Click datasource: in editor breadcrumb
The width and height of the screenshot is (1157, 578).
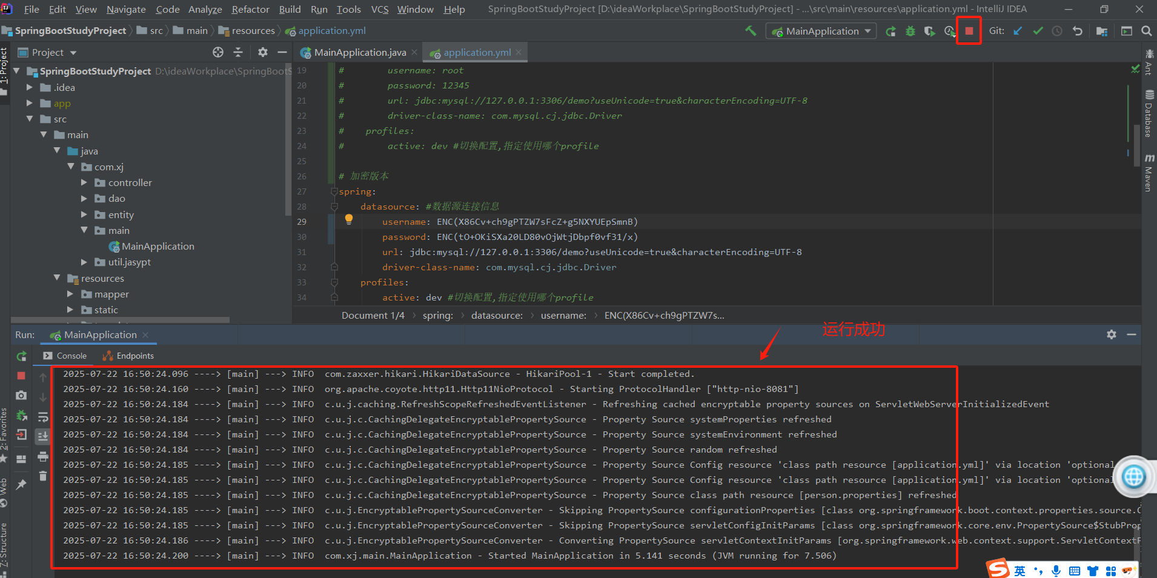click(x=497, y=315)
